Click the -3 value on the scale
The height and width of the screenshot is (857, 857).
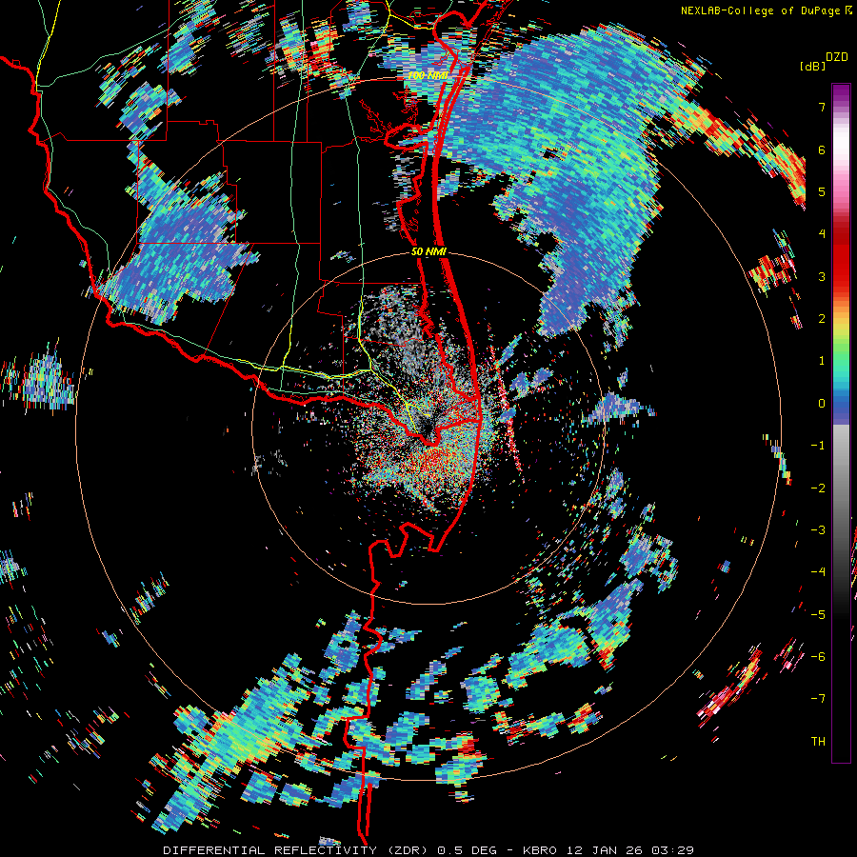[x=818, y=529]
